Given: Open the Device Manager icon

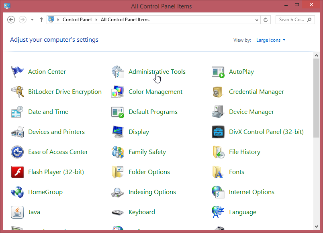Looking at the screenshot, I should (x=218, y=111).
